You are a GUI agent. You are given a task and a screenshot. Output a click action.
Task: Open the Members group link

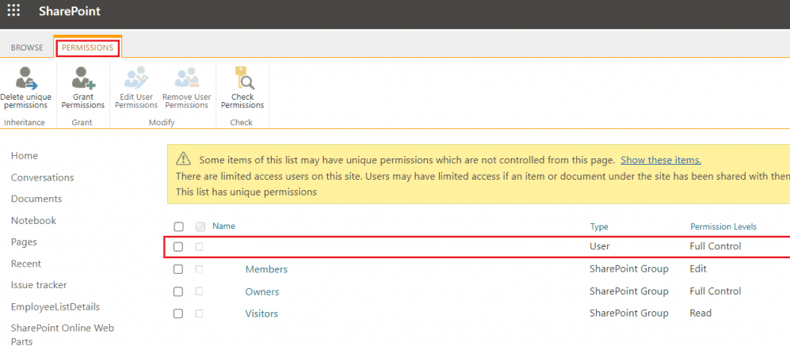point(266,269)
